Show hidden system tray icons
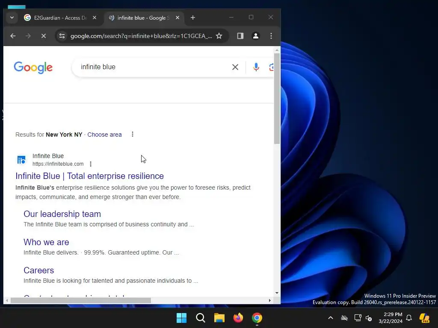438x328 pixels. pyautogui.click(x=331, y=318)
